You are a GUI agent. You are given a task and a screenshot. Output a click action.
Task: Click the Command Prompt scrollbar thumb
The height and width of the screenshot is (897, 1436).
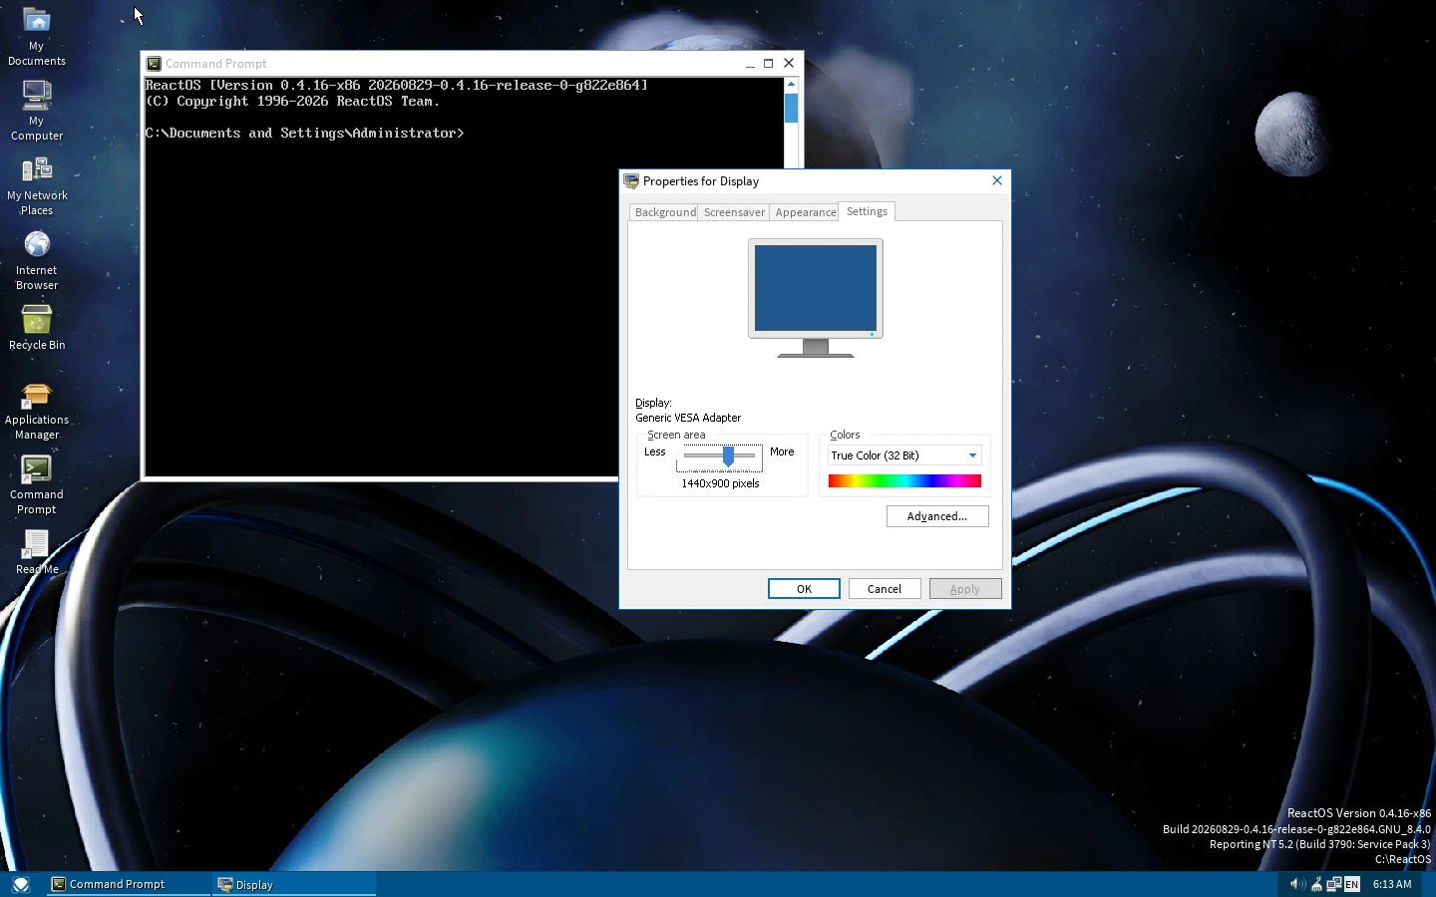pos(791,108)
